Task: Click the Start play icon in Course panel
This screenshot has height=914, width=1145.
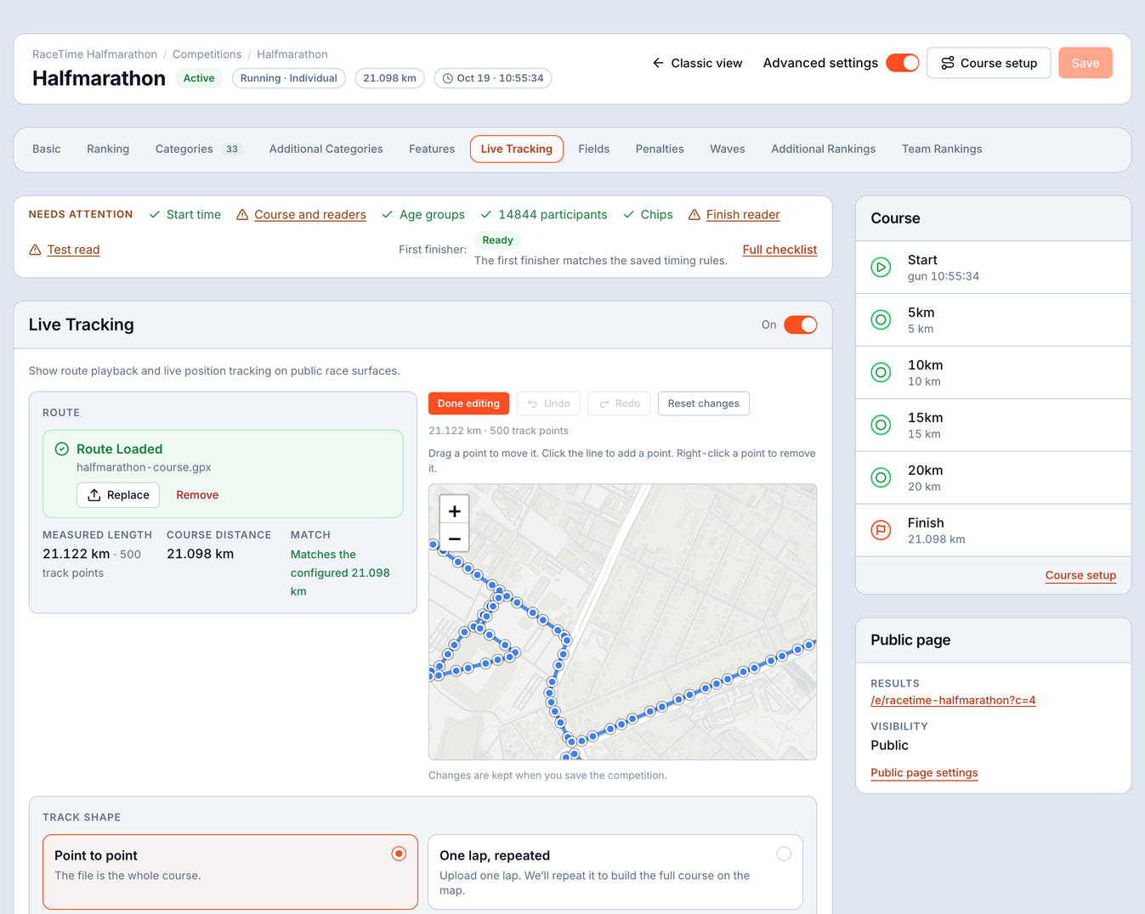Action: 881,268
